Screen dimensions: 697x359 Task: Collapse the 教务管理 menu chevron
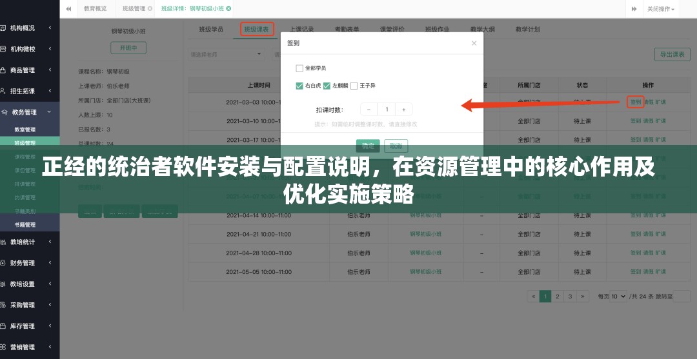(x=50, y=112)
